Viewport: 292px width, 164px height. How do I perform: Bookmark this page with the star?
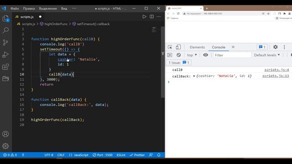tap(268, 14)
